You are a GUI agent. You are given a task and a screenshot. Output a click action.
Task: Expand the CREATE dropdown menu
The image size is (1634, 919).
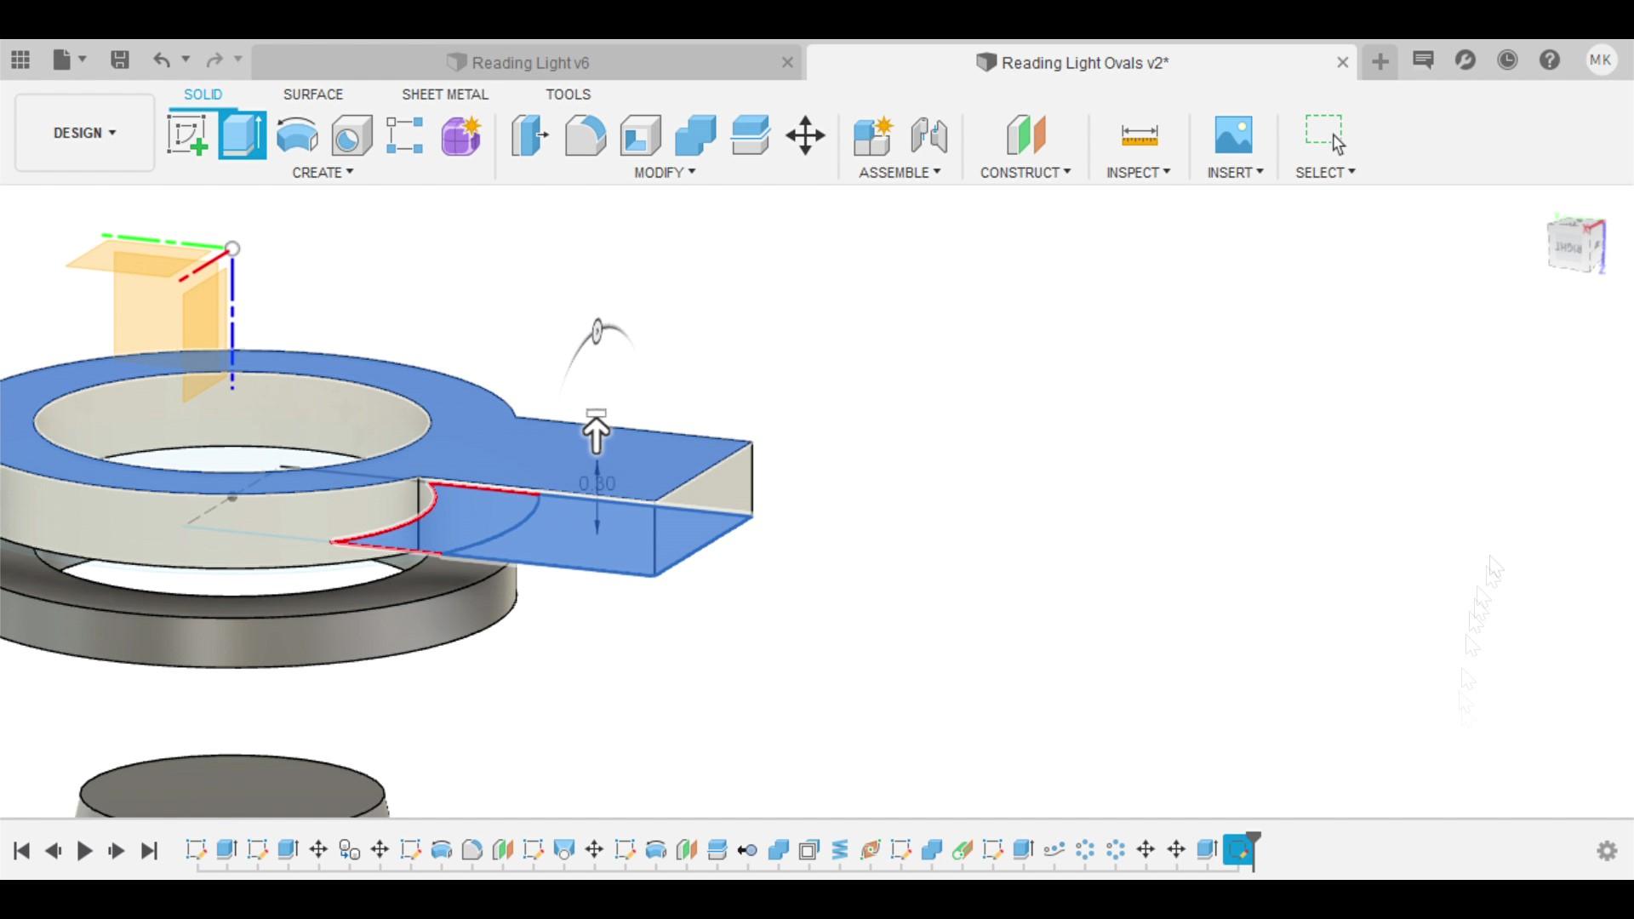pos(323,172)
